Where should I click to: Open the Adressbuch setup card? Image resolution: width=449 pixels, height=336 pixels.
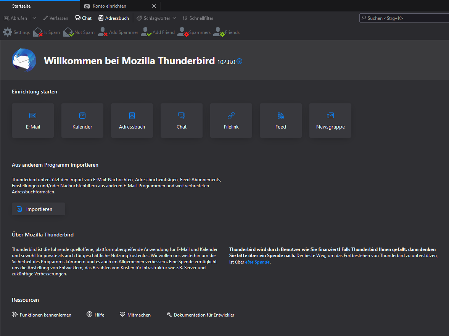coord(132,121)
